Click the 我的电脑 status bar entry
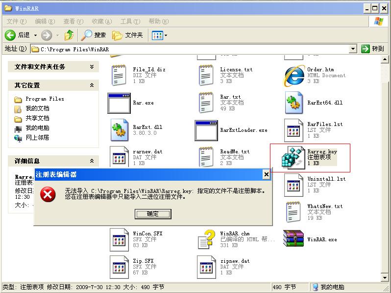 pos(329,287)
